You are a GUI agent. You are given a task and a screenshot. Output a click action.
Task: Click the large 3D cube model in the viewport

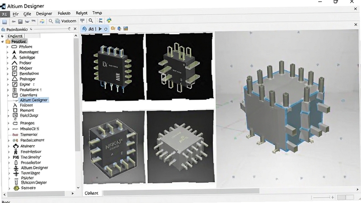tap(286, 107)
